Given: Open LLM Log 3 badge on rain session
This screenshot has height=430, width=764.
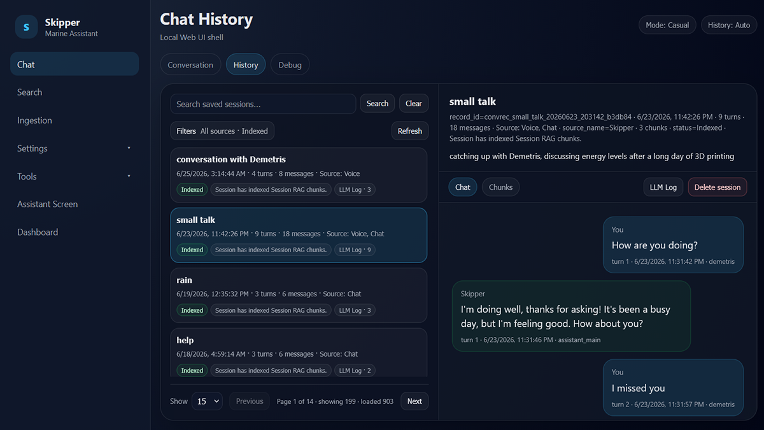Looking at the screenshot, I should [x=355, y=310].
